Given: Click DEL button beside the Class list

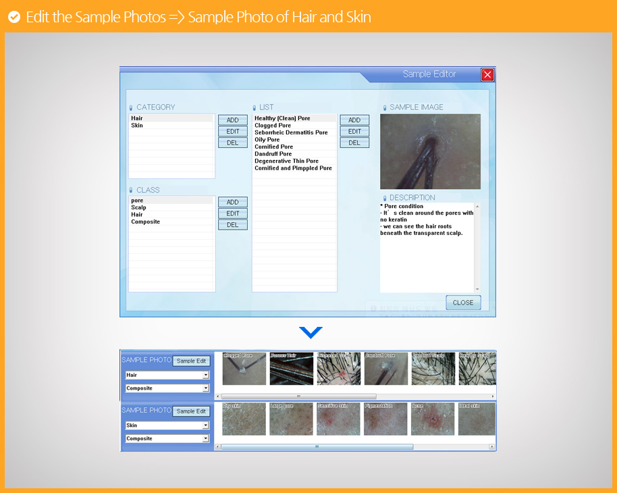Looking at the screenshot, I should click(x=232, y=225).
